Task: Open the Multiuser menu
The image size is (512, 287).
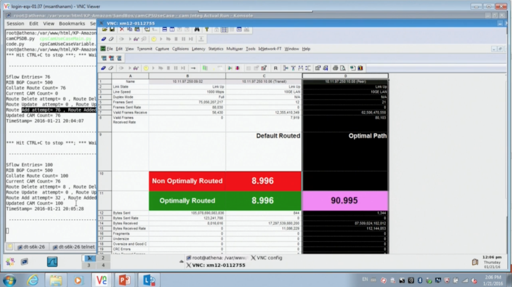Action: coord(235,49)
